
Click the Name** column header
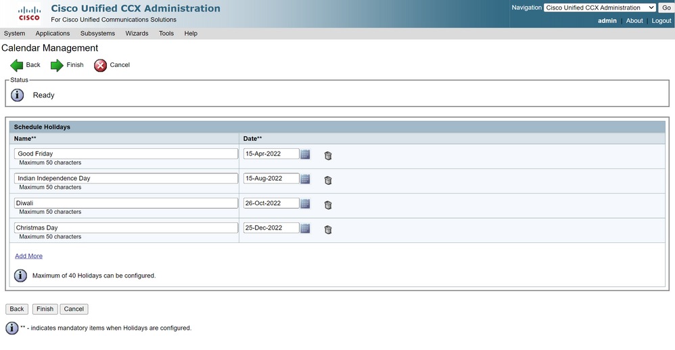tap(25, 139)
